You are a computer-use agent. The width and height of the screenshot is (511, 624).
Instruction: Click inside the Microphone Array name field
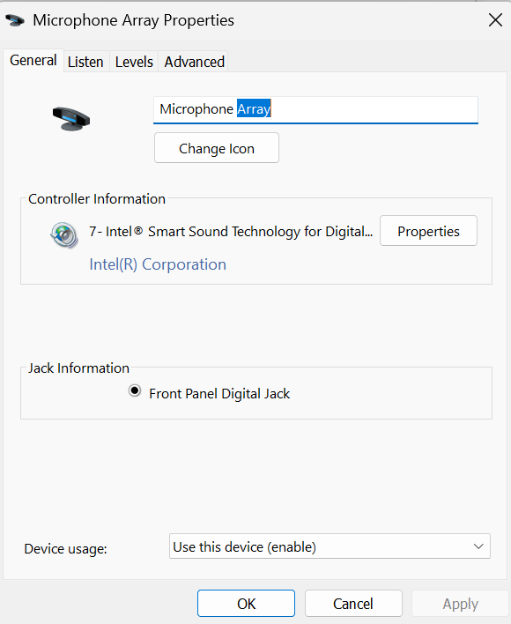coord(315,109)
